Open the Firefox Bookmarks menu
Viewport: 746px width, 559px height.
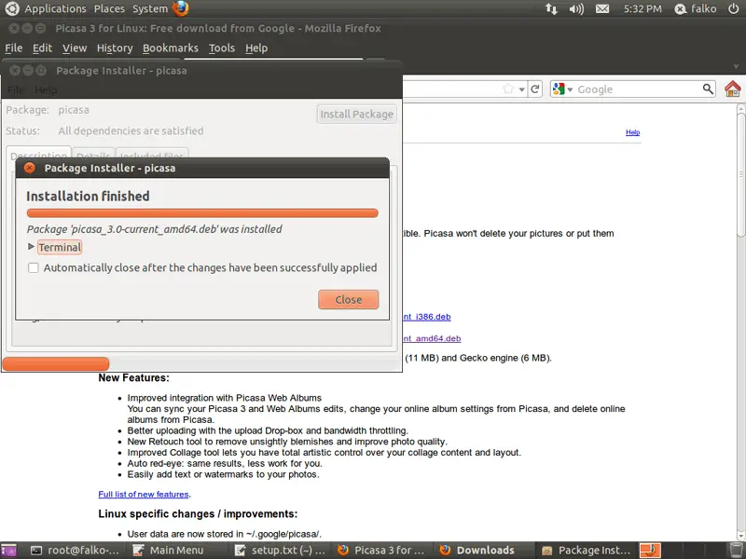(x=171, y=48)
